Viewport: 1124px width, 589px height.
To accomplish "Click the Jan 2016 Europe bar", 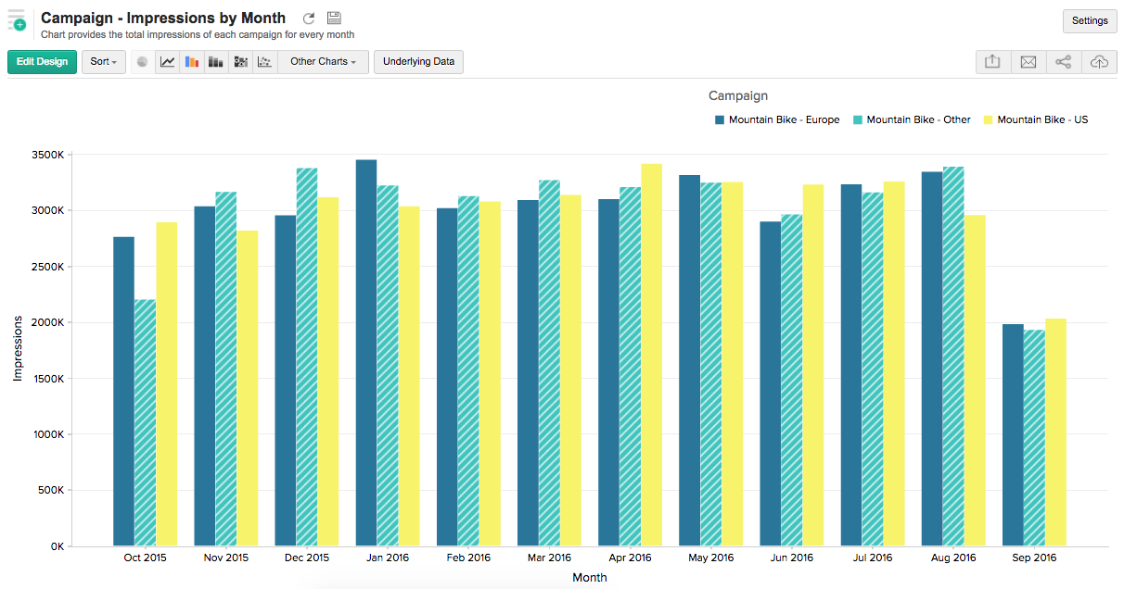I will pyautogui.click(x=366, y=352).
